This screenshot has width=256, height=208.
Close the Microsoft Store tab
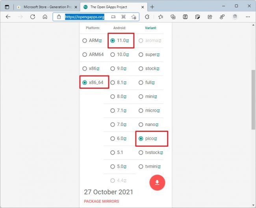(76, 7)
